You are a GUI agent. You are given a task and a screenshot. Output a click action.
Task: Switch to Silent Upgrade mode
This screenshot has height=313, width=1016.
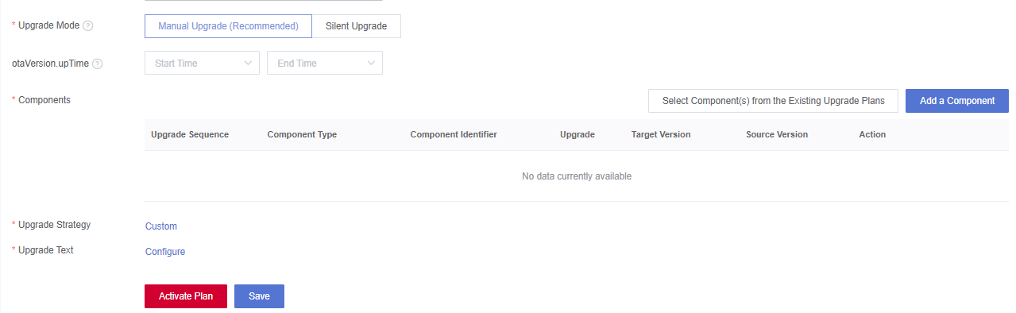click(x=357, y=26)
